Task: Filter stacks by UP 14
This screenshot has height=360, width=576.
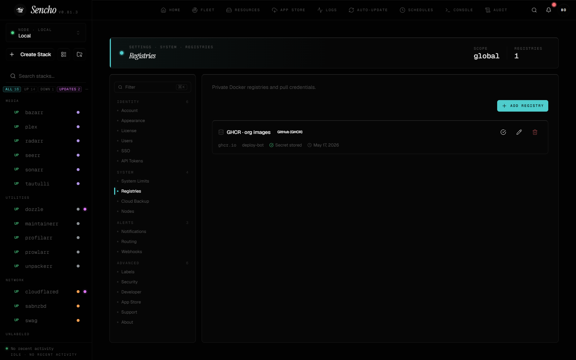Action: 30,89
